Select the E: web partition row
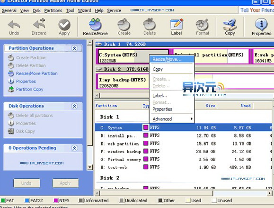274x208 pixels. [x=184, y=144]
